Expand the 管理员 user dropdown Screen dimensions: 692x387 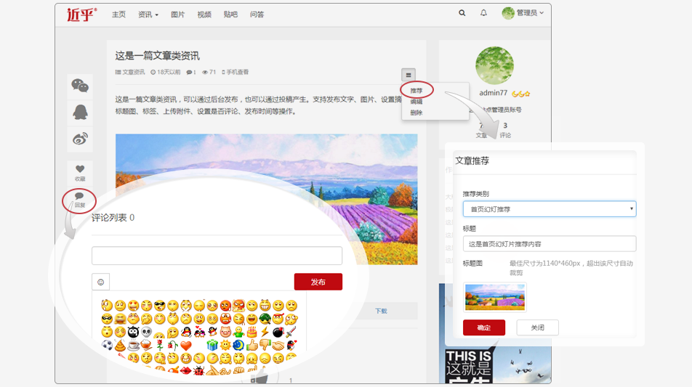(530, 13)
